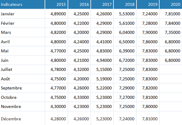
Task: Select Novembre 2015 value 4,30000
Action: 58,106
